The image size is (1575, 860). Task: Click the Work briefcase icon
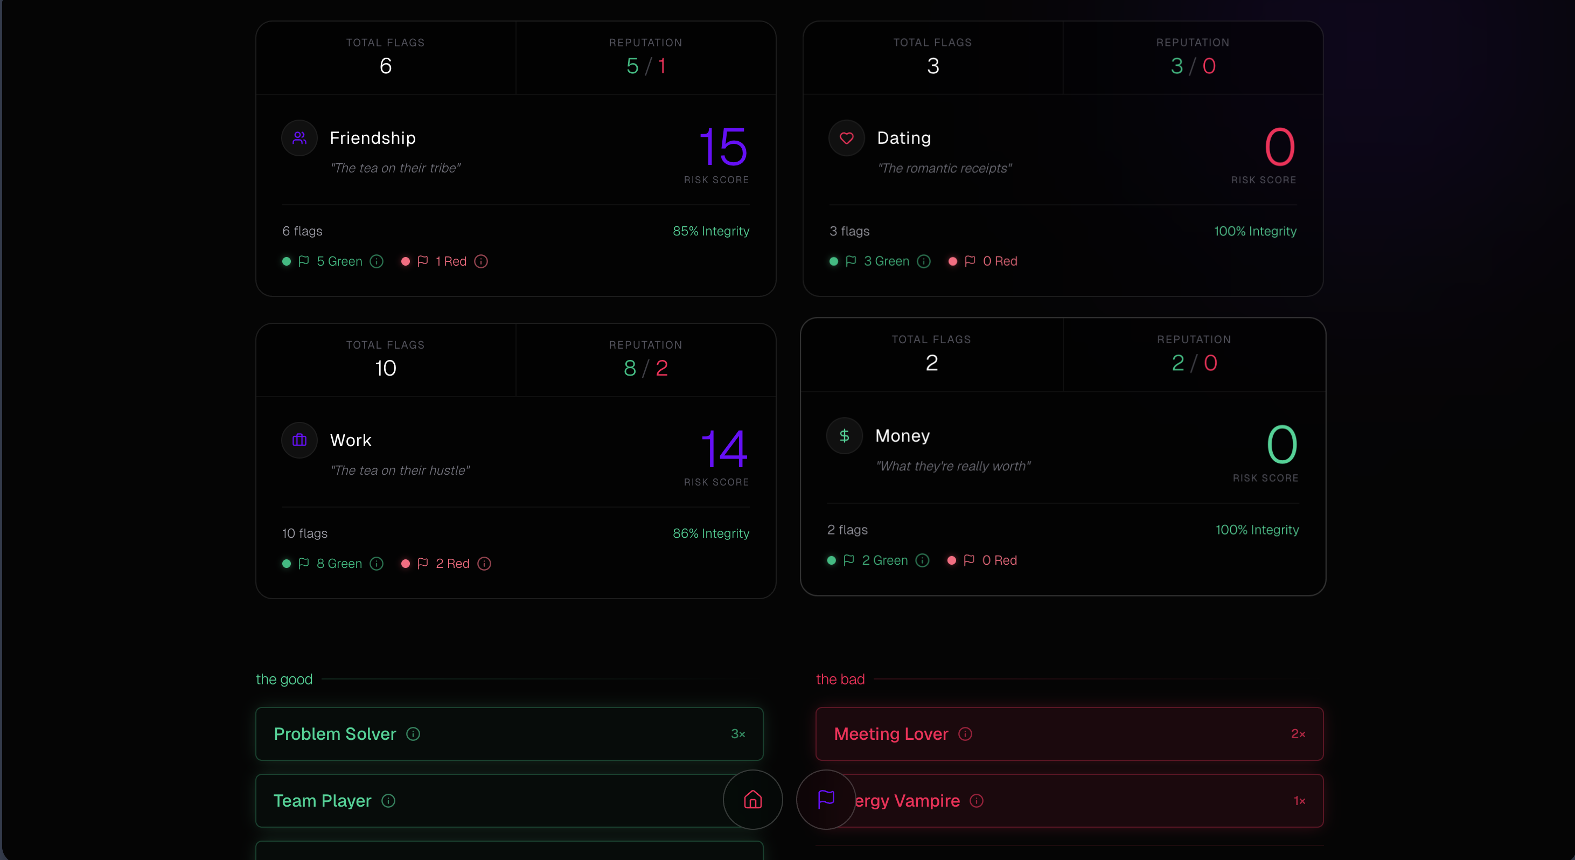pyautogui.click(x=299, y=440)
